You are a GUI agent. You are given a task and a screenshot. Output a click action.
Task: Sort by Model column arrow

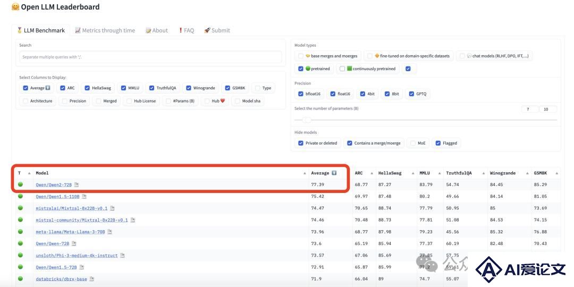click(305, 173)
